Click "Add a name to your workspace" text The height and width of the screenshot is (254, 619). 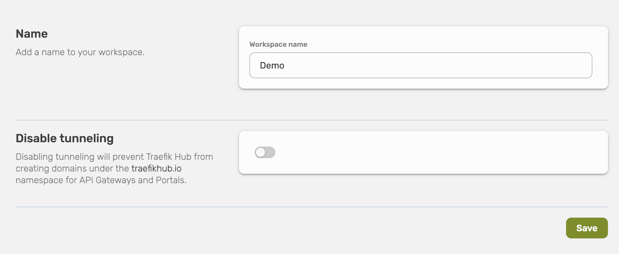coord(80,52)
